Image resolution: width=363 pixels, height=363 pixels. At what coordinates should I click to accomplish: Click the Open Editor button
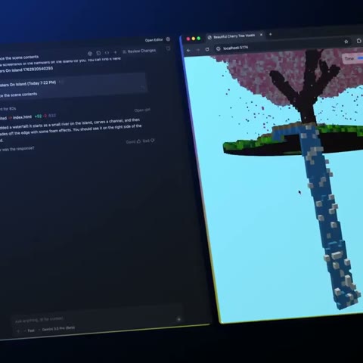154,40
